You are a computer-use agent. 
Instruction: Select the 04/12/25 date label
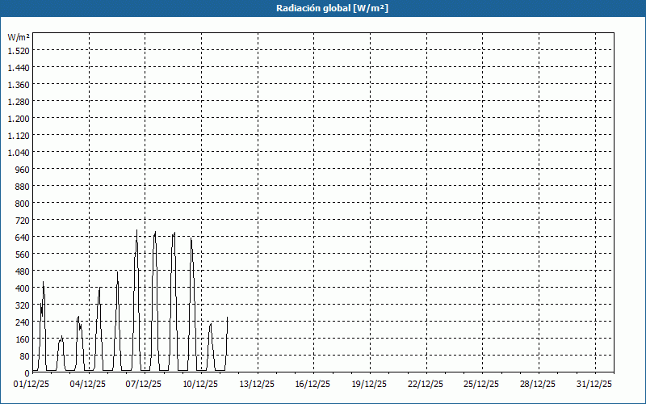click(x=89, y=384)
